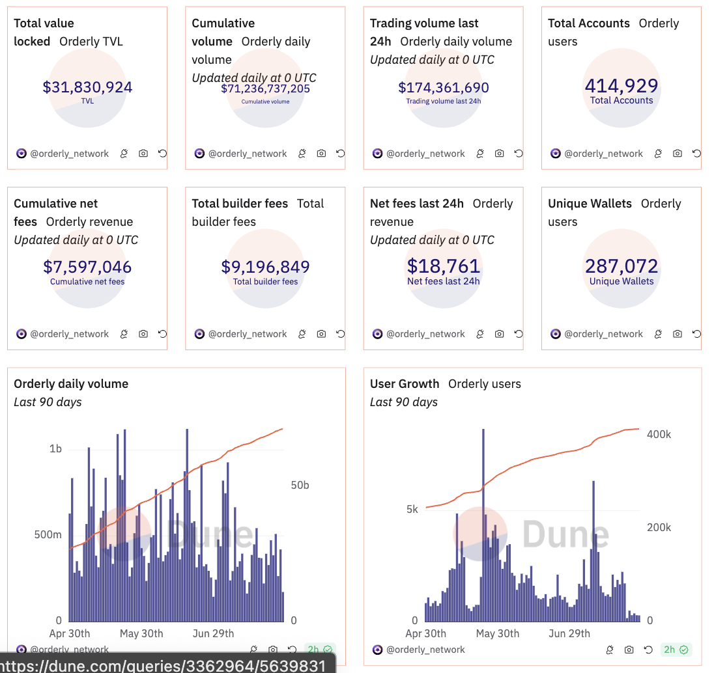This screenshot has height=673, width=714.
Task: Click the camera icon on Total value locked card
Action: point(143,154)
